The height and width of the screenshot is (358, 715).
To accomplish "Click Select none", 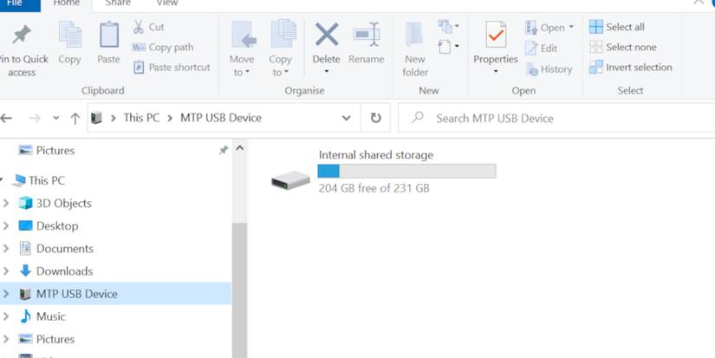I will pos(622,47).
